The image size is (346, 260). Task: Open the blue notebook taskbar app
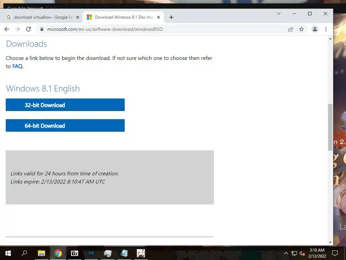124,253
